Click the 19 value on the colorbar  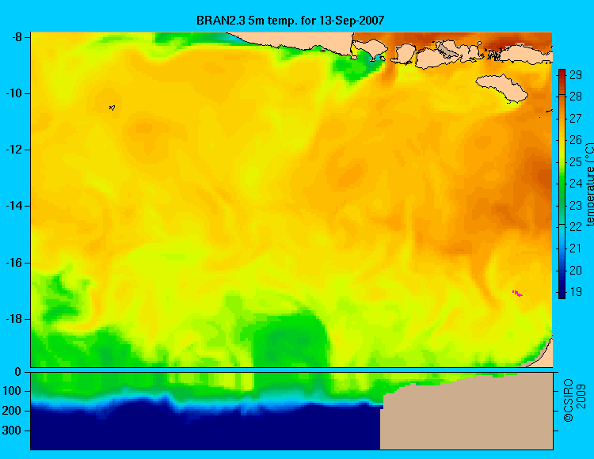(576, 292)
